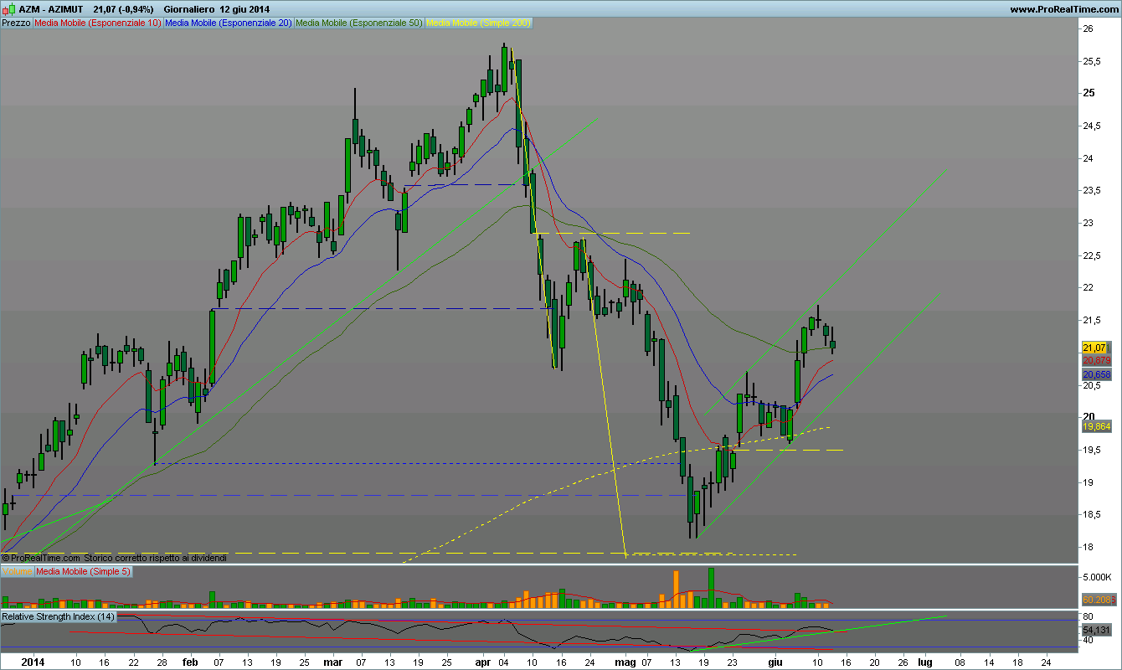Click the lug month label on time axis
Image resolution: width=1122 pixels, height=670 pixels.
click(924, 662)
